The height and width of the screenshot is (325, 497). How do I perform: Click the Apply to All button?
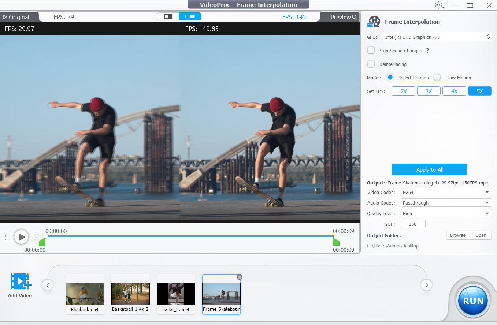click(429, 169)
